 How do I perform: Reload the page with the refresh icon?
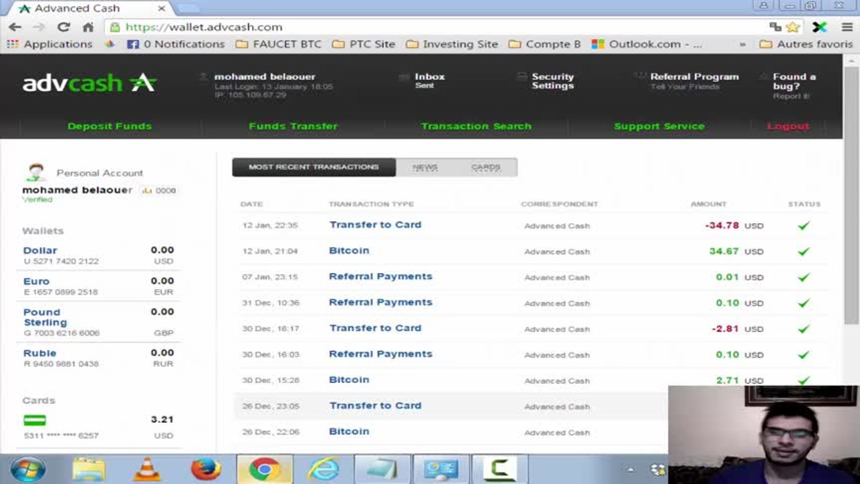(64, 28)
